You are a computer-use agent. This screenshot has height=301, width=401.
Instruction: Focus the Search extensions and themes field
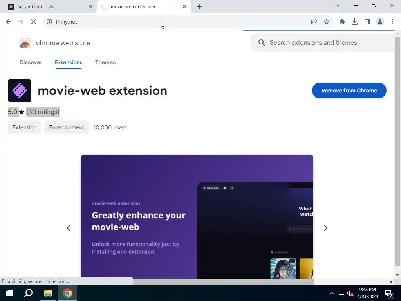(323, 42)
